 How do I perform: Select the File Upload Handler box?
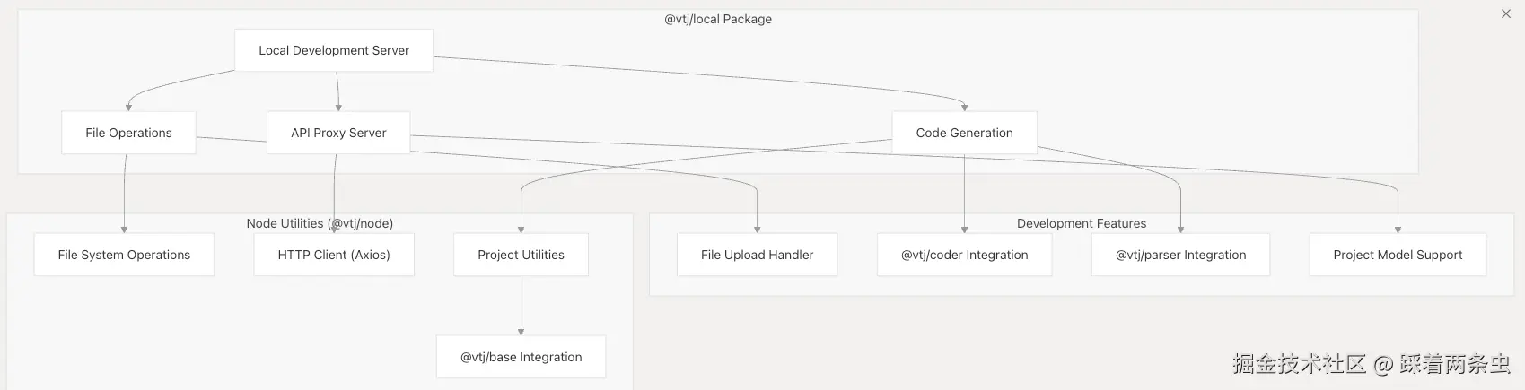(x=757, y=255)
